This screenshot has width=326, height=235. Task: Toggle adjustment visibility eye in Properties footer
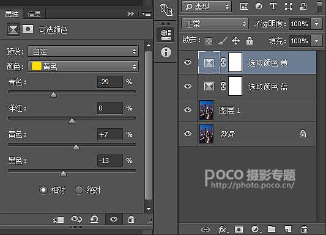point(114,219)
